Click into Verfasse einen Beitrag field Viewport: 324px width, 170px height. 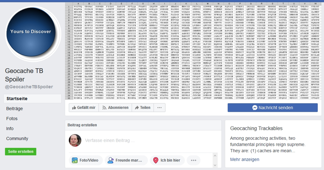tap(110, 141)
